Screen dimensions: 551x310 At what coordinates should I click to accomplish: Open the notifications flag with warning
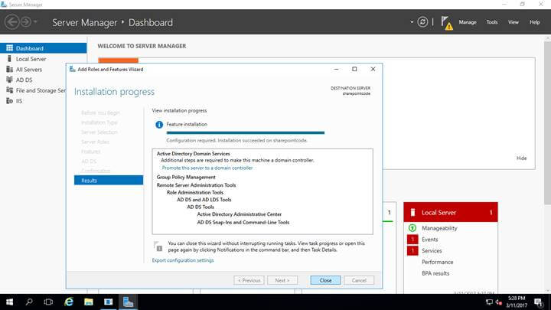point(447,23)
